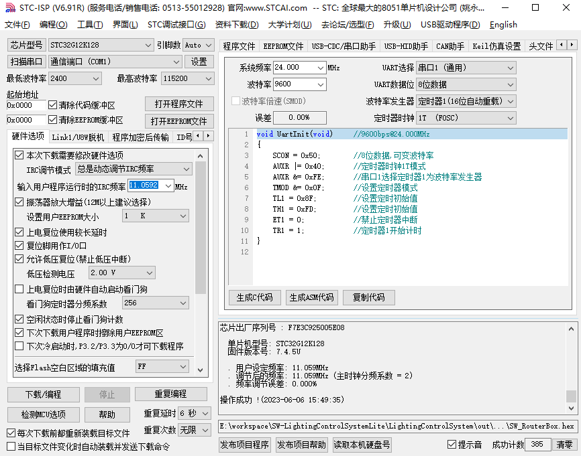The image size is (581, 456).
Task: Open 最高波特率 115200 dropdown
Action: coord(187,78)
